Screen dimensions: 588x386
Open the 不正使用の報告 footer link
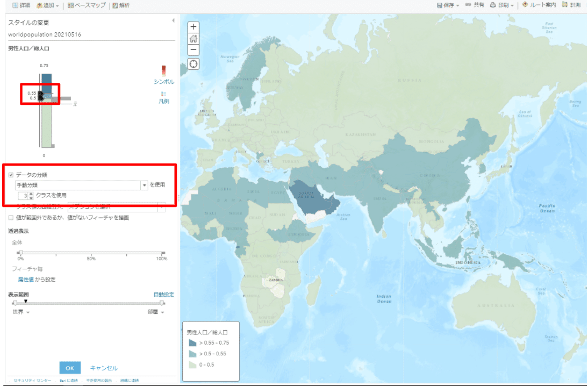click(x=99, y=381)
